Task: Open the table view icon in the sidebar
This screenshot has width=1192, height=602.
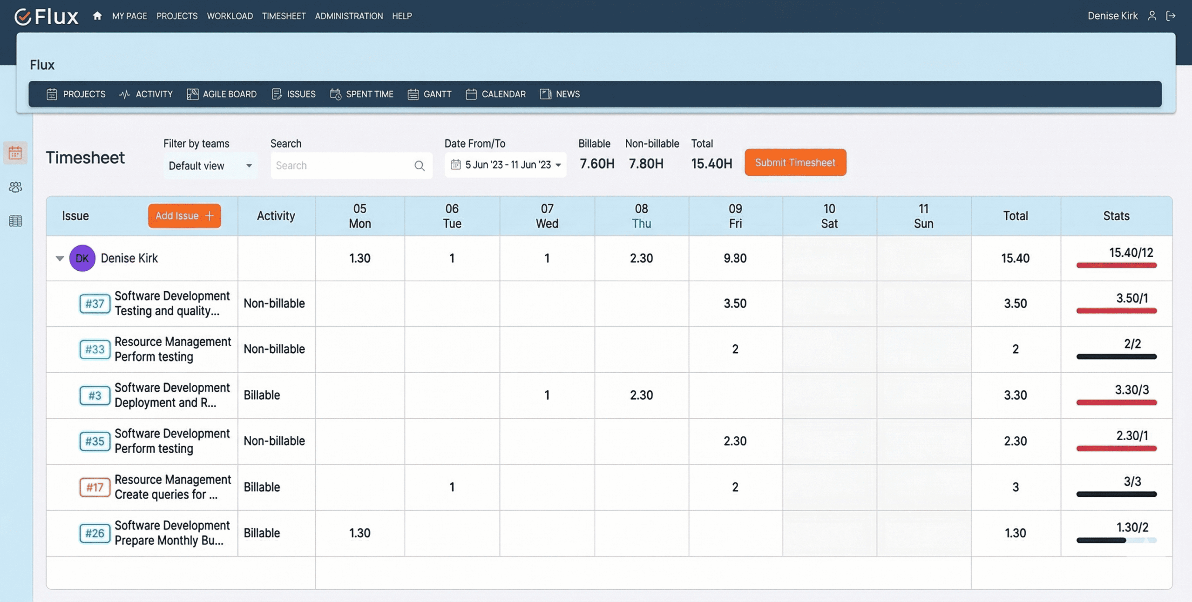Action: (x=15, y=221)
